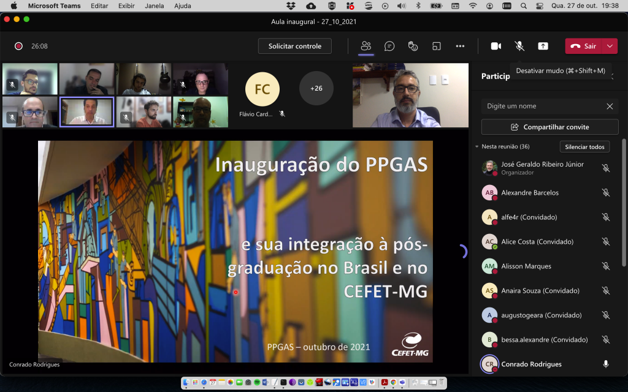Select the highlighted active speaker video thumbnail
This screenshot has height=392, width=628.
point(87,112)
